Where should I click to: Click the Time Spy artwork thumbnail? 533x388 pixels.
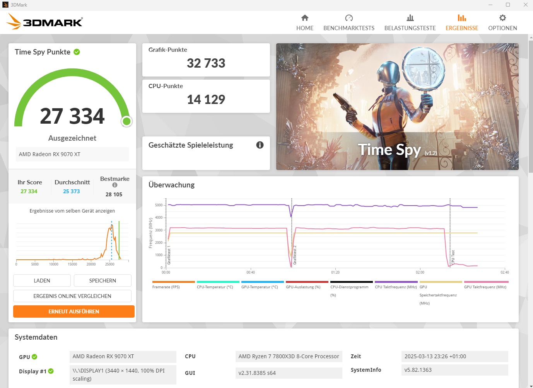397,107
